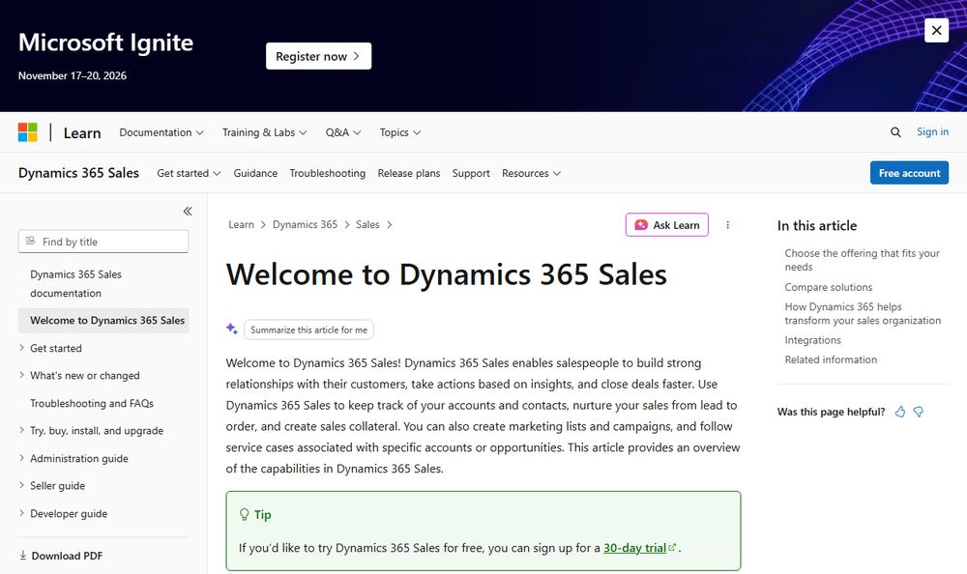Viewport: 967px width, 574px height.
Task: Click the Microsoft logo icon
Action: pos(28,132)
